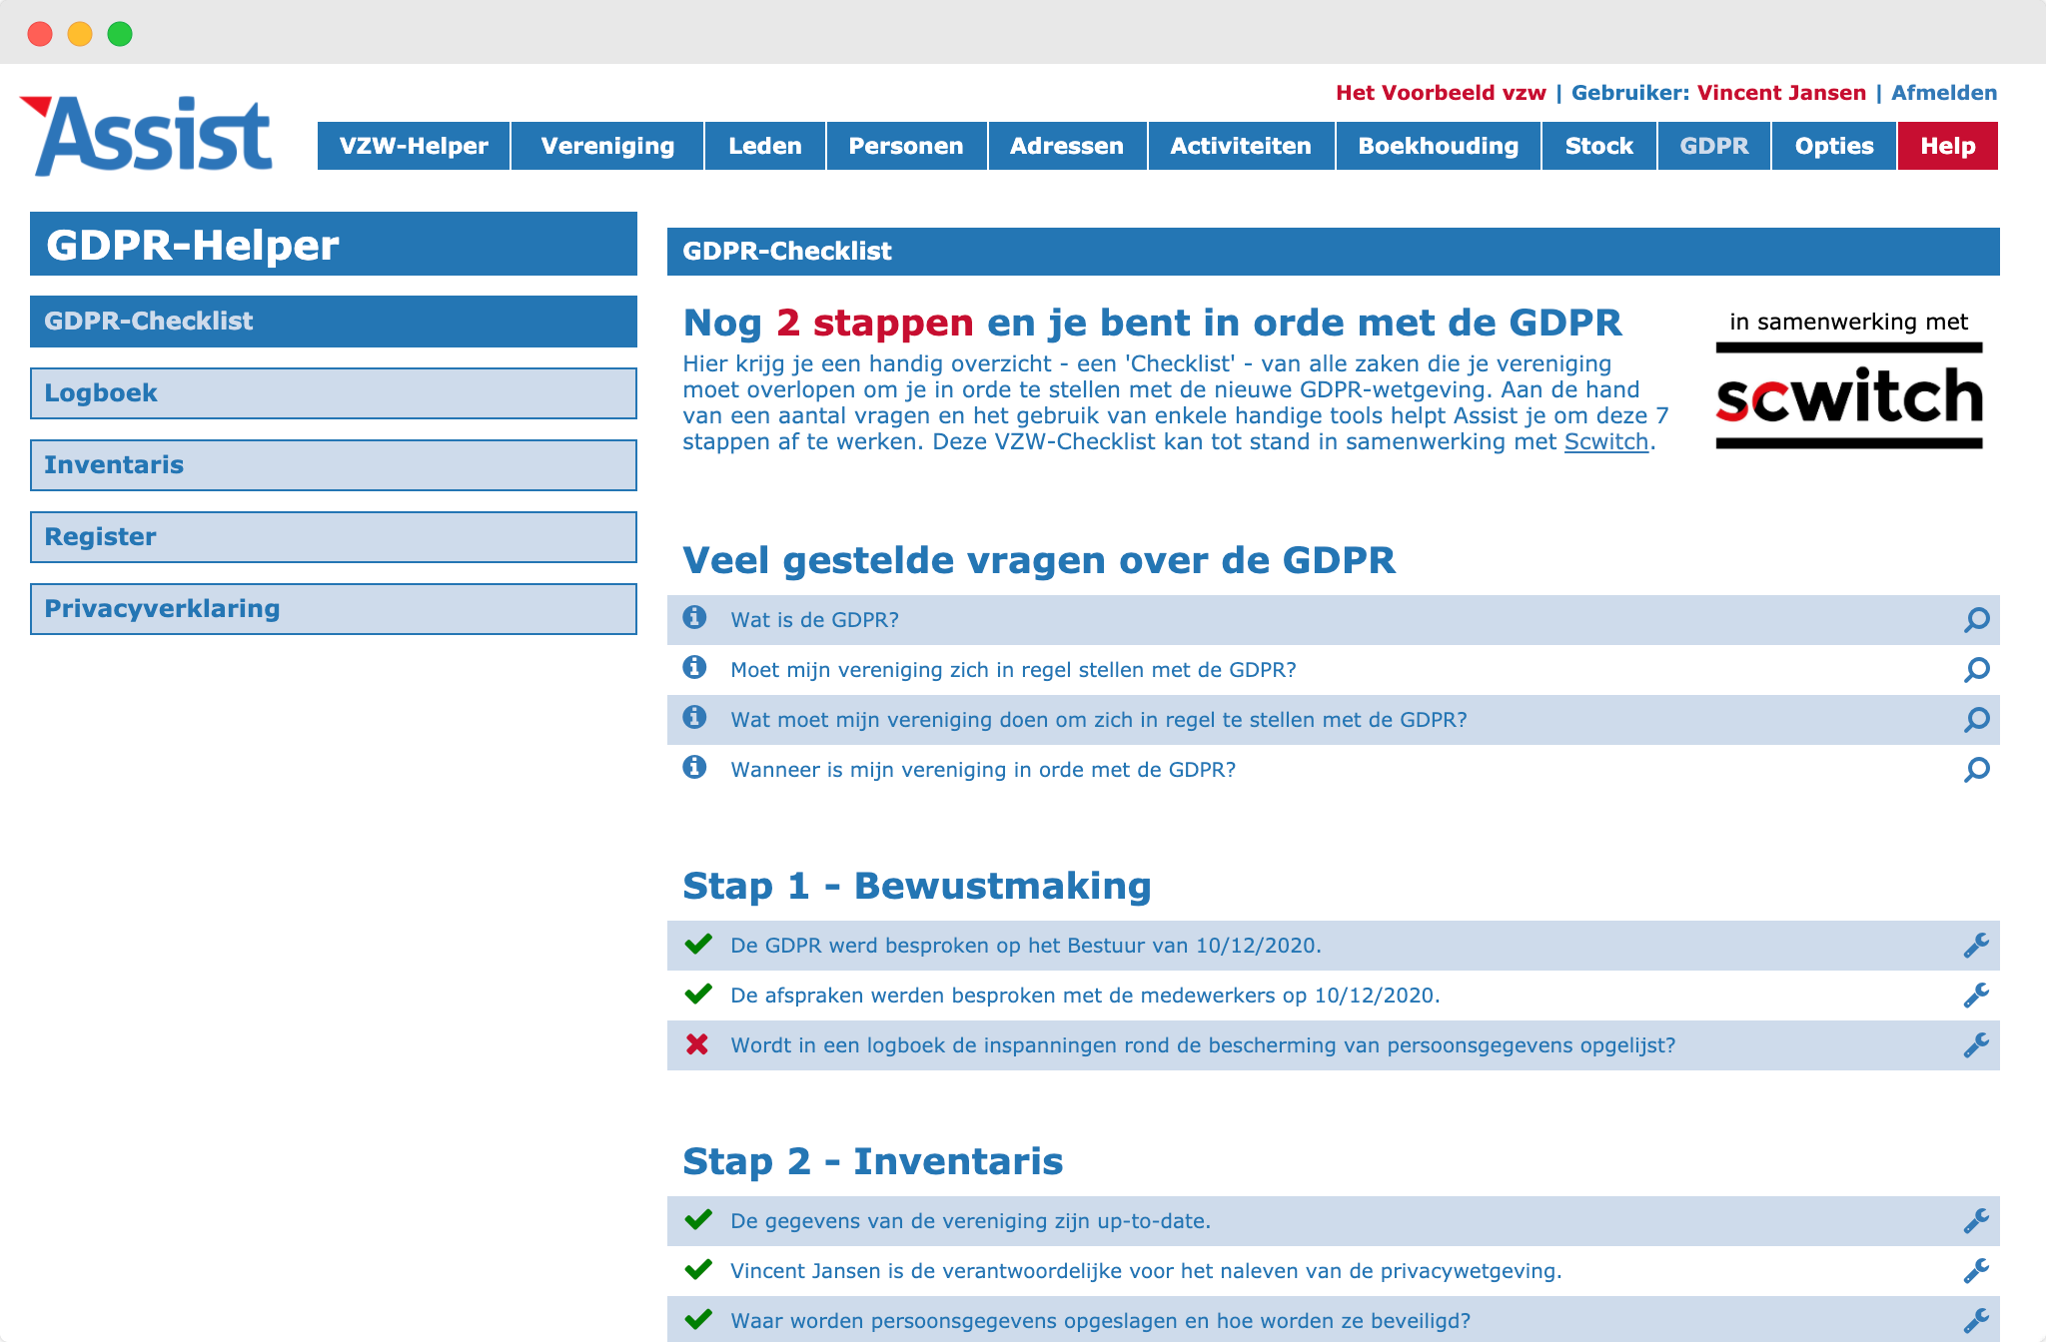Click green checkmark on 'besproken op het Bestuur' row

coord(698,944)
